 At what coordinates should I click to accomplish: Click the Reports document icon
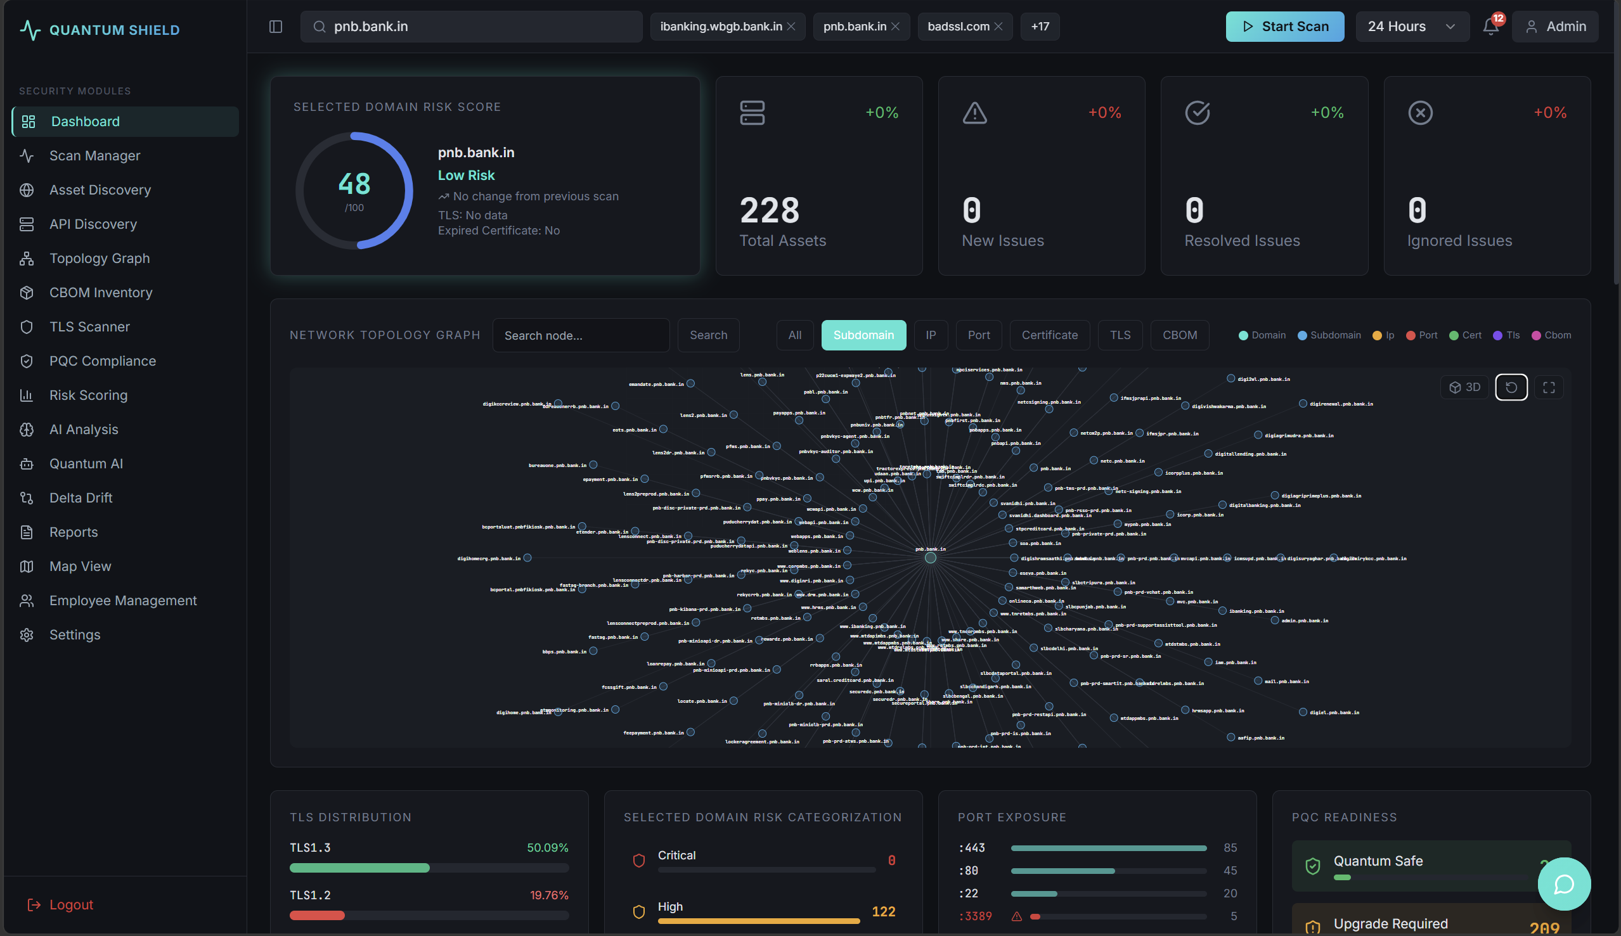(x=27, y=532)
